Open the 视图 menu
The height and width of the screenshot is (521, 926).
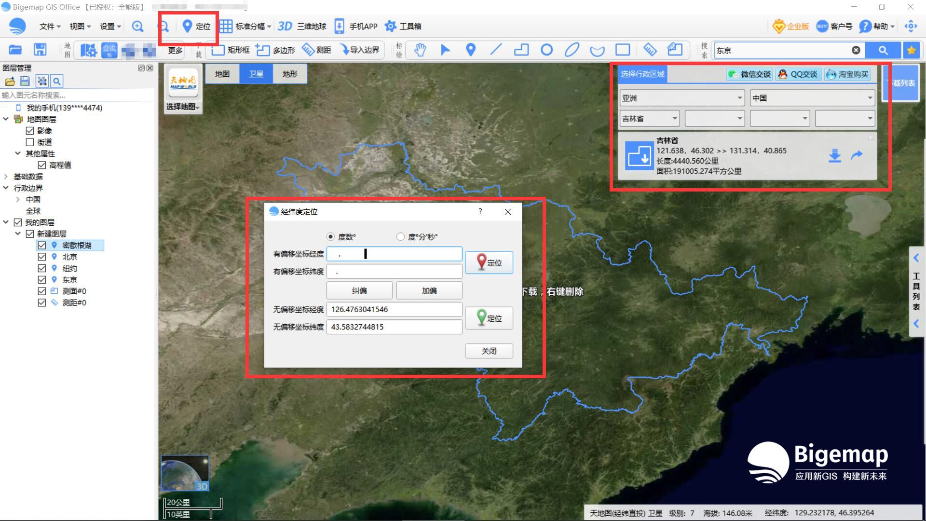80,27
